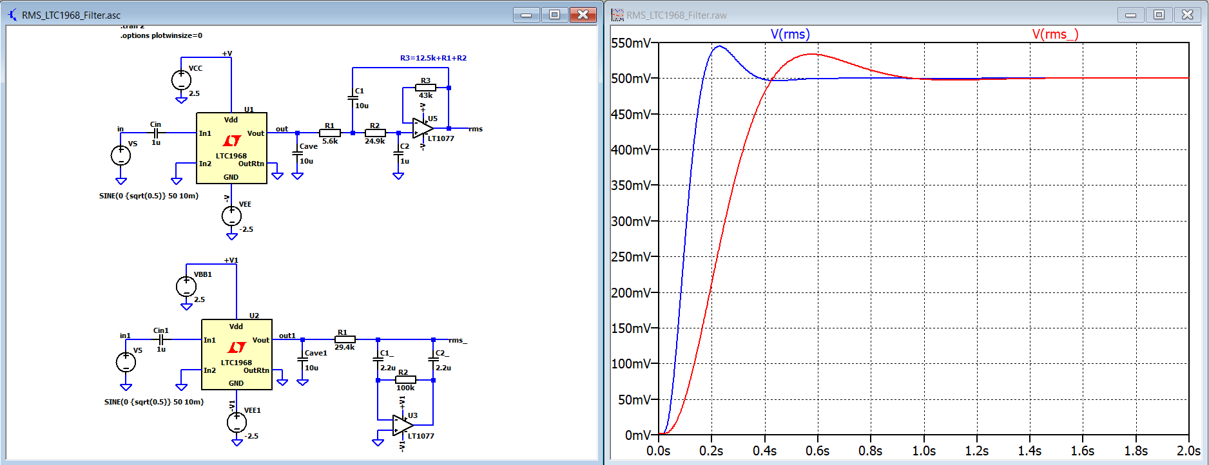The height and width of the screenshot is (465, 1209).
Task: Select the Cave 10u capacitor symbol
Action: (x=297, y=153)
